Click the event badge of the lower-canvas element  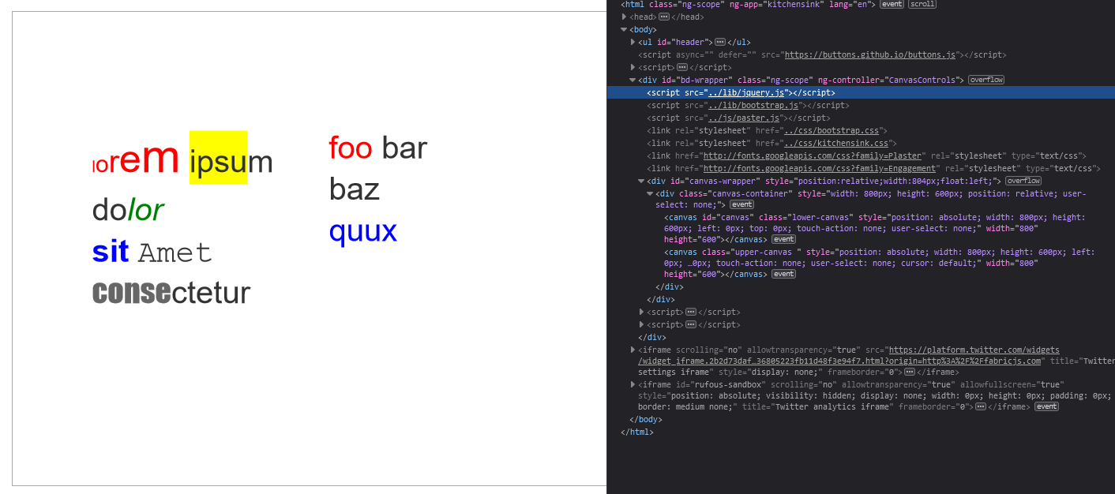[783, 239]
